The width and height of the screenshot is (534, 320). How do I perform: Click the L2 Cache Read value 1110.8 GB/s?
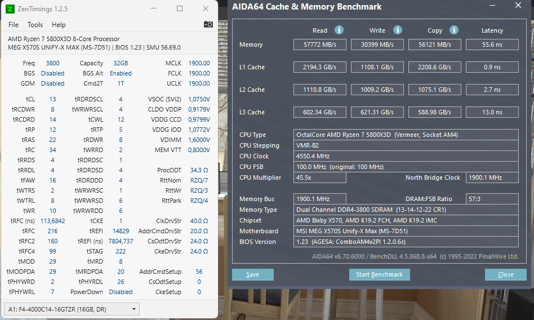[320, 90]
